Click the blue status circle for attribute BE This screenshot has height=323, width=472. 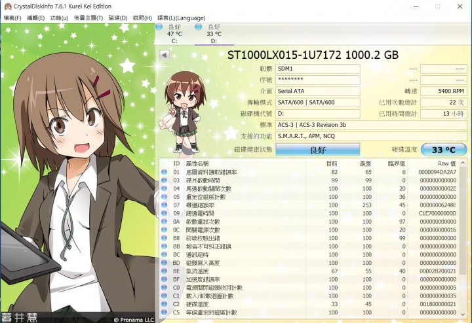pos(164,271)
